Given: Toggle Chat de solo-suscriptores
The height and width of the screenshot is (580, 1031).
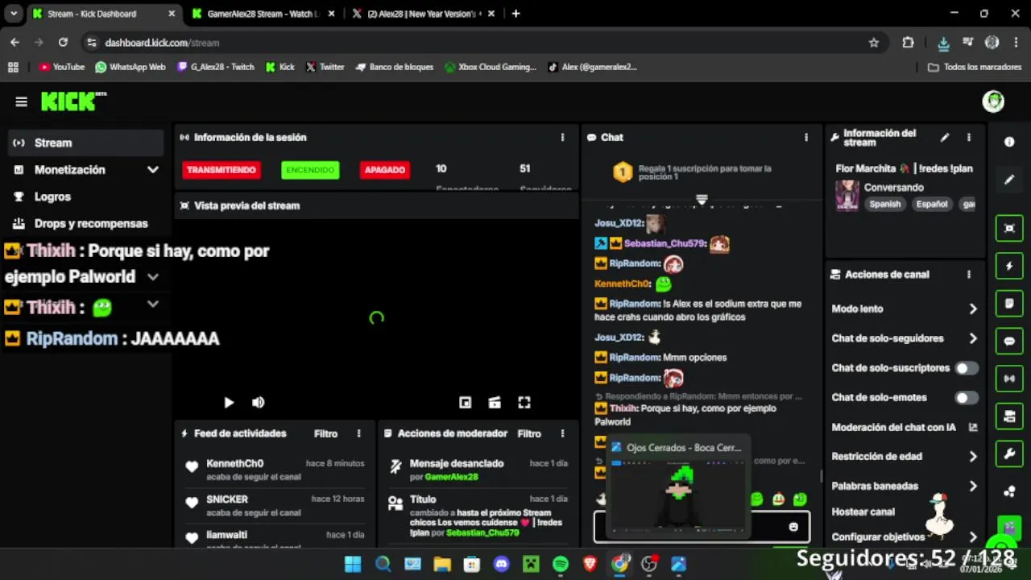Looking at the screenshot, I should pos(967,368).
